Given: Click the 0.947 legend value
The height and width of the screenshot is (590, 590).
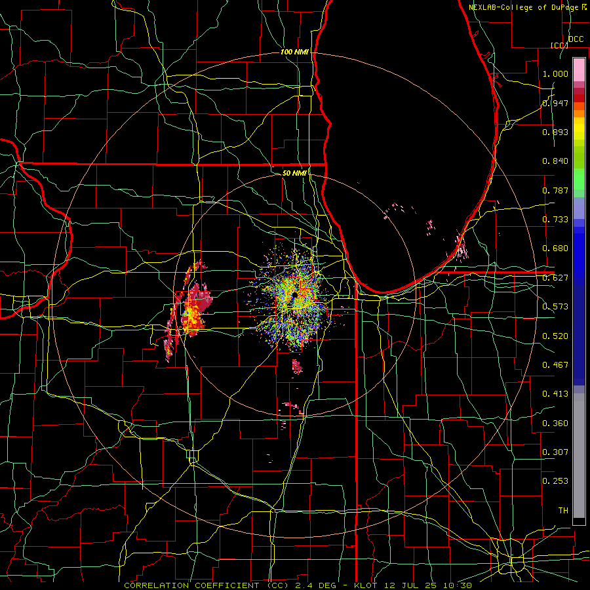Looking at the screenshot, I should pos(555,103).
